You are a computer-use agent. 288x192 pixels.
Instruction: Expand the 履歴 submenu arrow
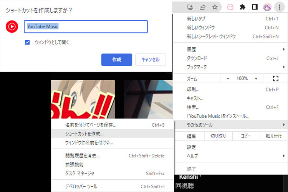click(x=284, y=49)
